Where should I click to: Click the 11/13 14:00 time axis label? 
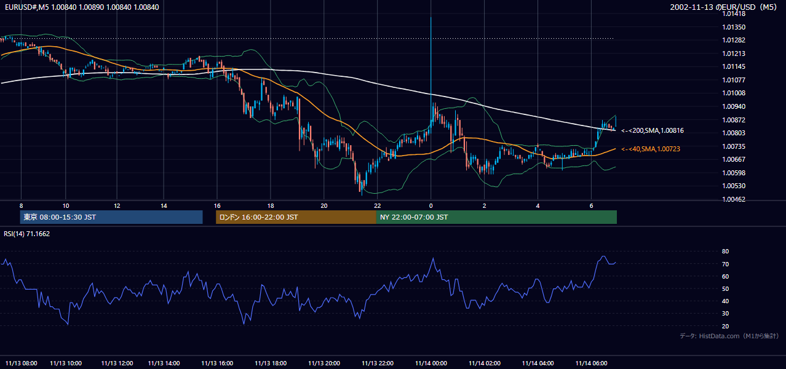(x=164, y=363)
